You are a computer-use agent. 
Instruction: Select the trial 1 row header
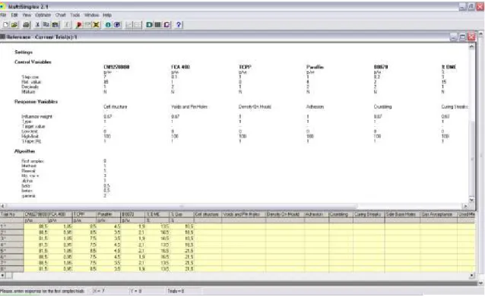coord(11,226)
